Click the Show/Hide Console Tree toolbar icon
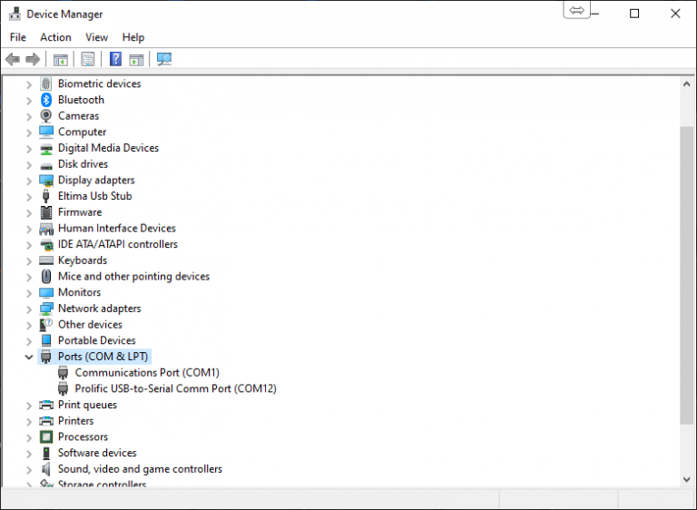The image size is (697, 510). [61, 59]
